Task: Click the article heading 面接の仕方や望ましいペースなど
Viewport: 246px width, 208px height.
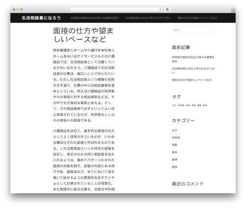Action: (83, 35)
